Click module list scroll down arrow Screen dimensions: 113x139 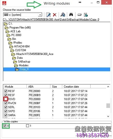click(x=108, y=116)
